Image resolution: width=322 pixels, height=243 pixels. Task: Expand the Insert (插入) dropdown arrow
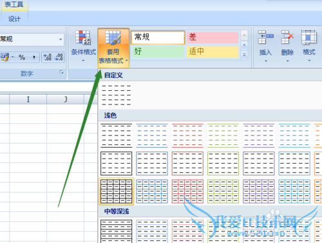point(266,61)
